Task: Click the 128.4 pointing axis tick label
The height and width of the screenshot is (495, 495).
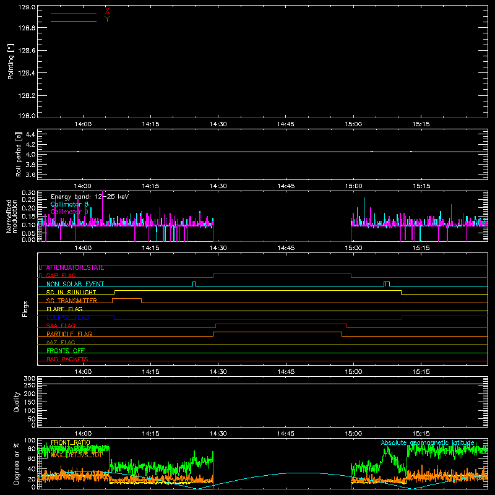Action: (27, 73)
